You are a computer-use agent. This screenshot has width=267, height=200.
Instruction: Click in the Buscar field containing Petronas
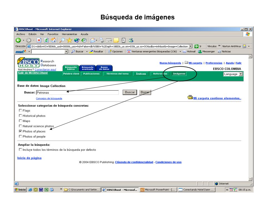coord(78,92)
